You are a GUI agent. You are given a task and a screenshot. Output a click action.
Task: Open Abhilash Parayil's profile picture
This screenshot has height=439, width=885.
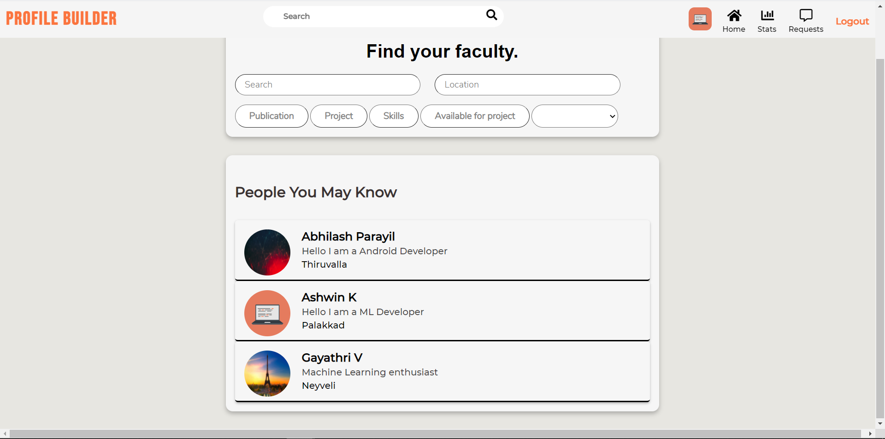coord(267,252)
